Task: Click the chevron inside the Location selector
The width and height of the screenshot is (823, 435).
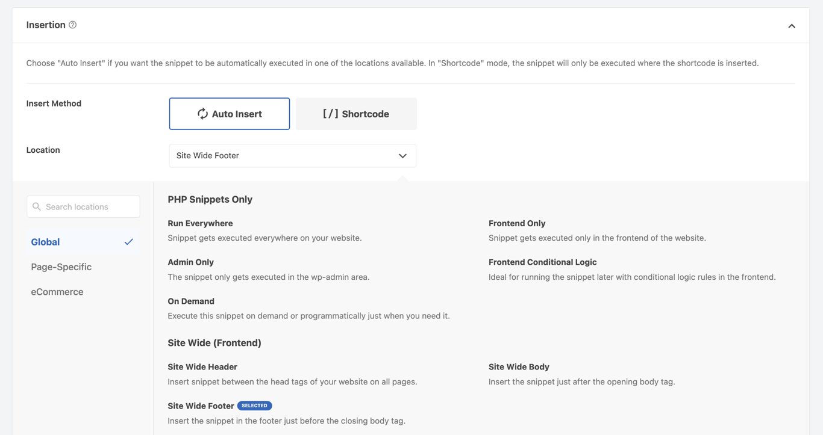Action: [x=402, y=155]
